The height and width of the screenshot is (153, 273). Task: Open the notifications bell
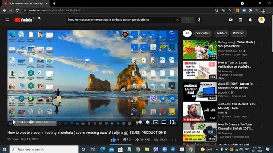tap(250, 20)
